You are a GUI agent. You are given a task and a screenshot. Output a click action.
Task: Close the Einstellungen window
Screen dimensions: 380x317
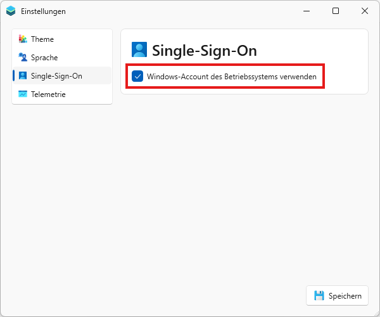(x=365, y=11)
